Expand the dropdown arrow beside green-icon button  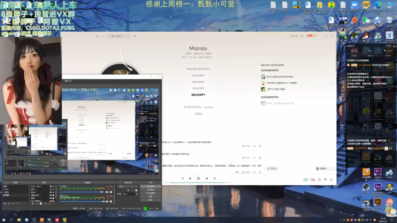[x=333, y=168]
